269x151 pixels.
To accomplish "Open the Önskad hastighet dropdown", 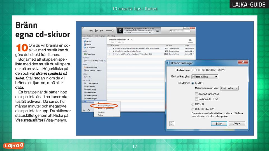I will [x=205, y=77].
